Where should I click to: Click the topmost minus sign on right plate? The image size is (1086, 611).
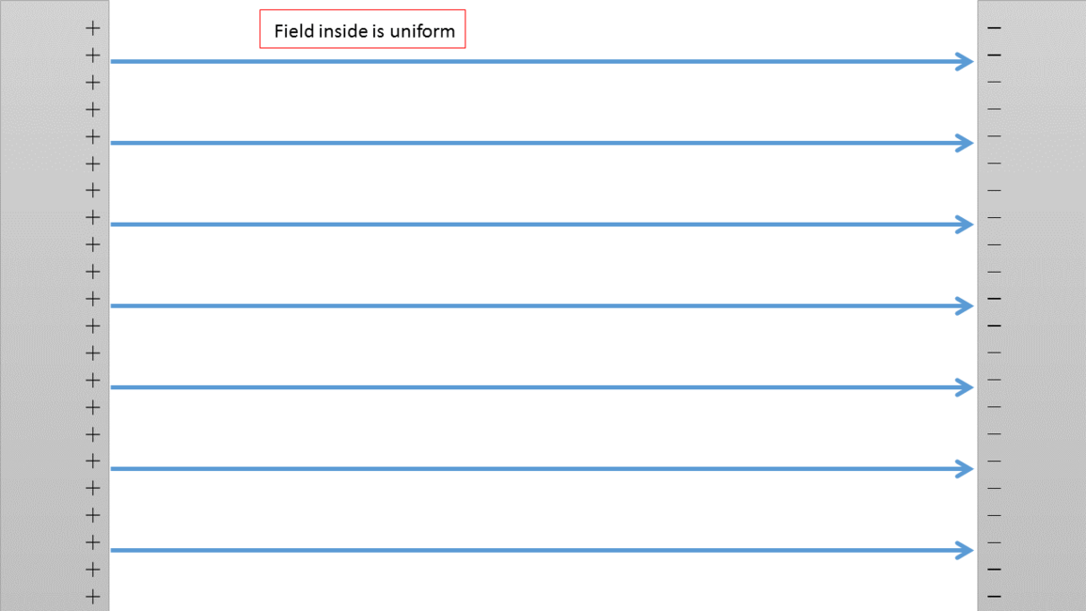point(994,28)
